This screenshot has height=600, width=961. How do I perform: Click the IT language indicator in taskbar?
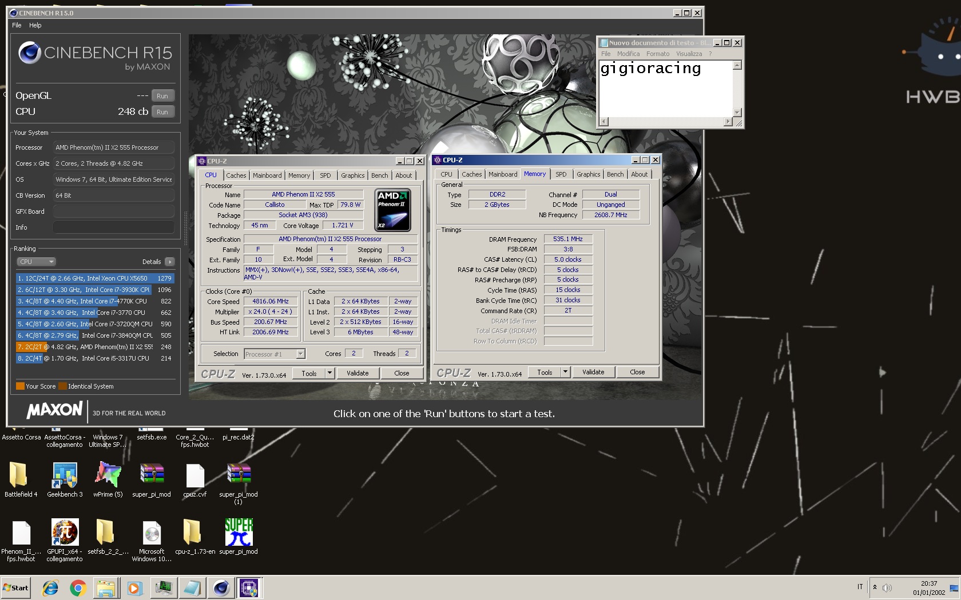[x=860, y=587]
